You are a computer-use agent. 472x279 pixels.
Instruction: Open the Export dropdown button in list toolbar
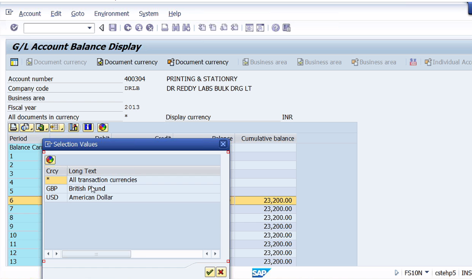[41, 127]
